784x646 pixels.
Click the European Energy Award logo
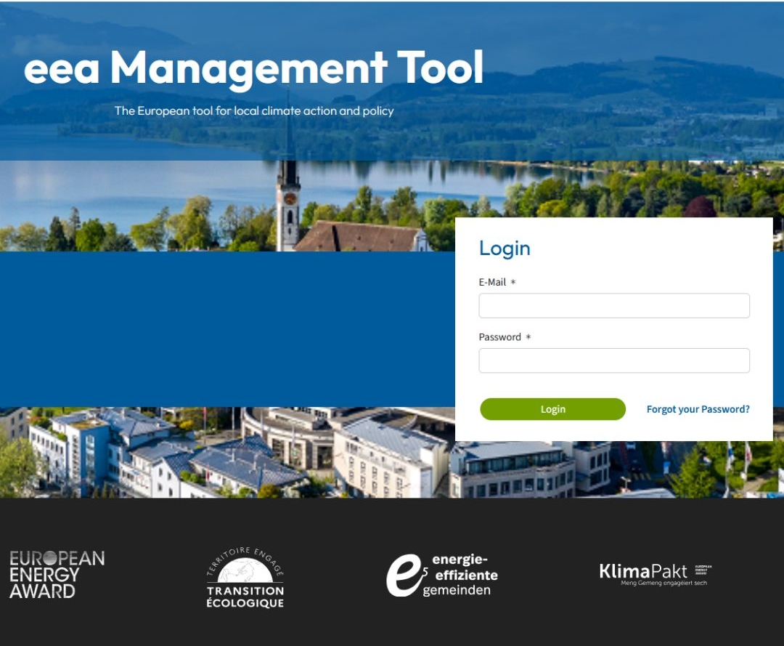[x=57, y=574]
